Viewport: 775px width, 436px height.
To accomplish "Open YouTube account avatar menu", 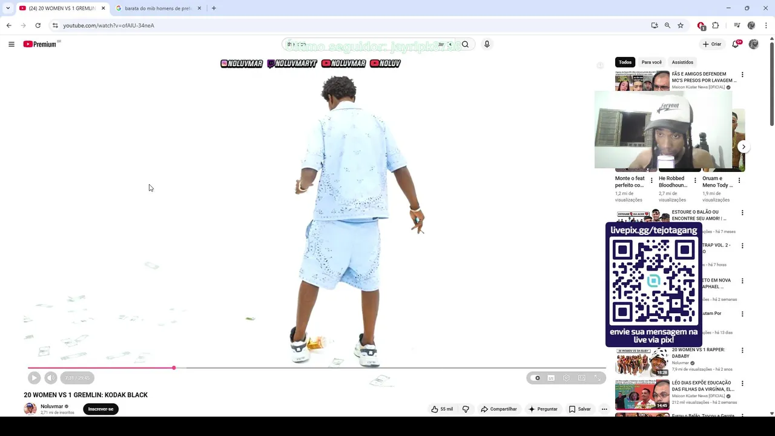I will point(754,44).
